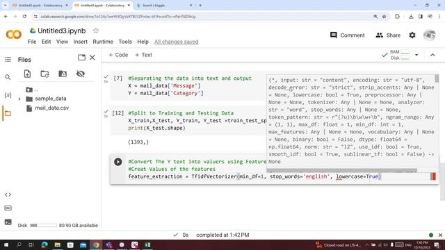Open Code snippets panel icon
The image size is (445, 250).
(8, 194)
